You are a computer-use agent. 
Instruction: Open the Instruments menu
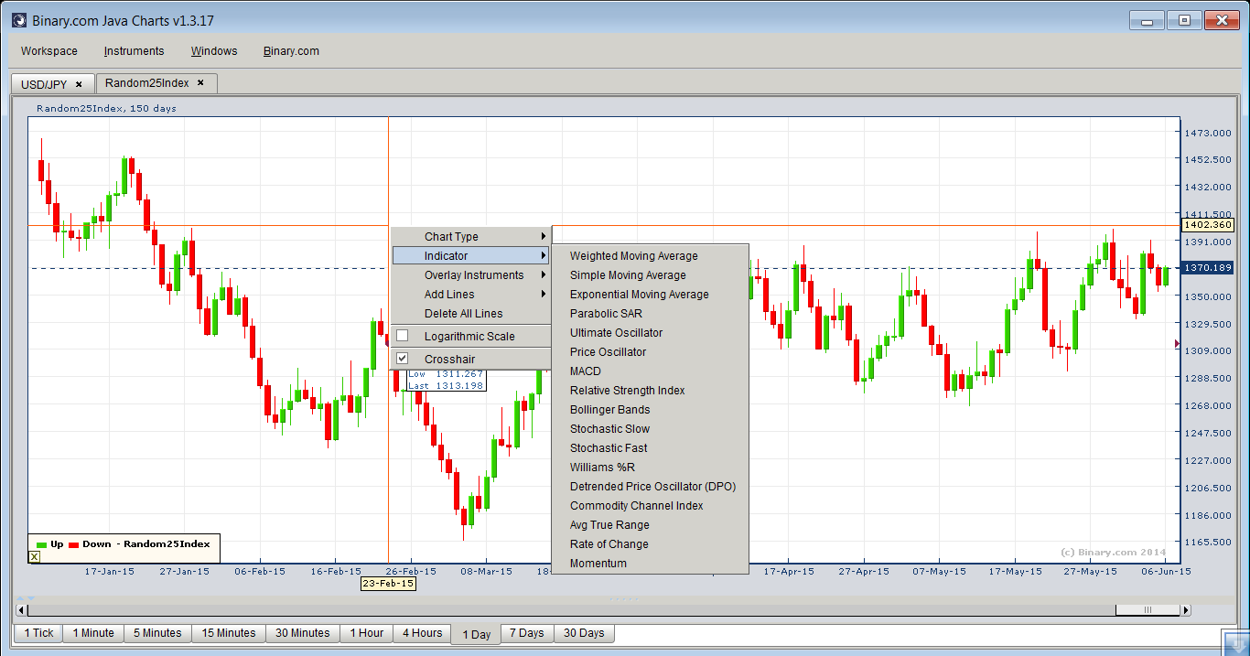pyautogui.click(x=134, y=51)
